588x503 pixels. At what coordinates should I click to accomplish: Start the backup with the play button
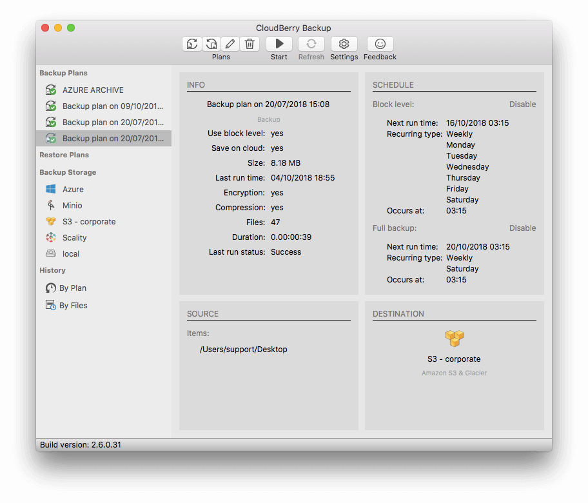click(x=279, y=44)
